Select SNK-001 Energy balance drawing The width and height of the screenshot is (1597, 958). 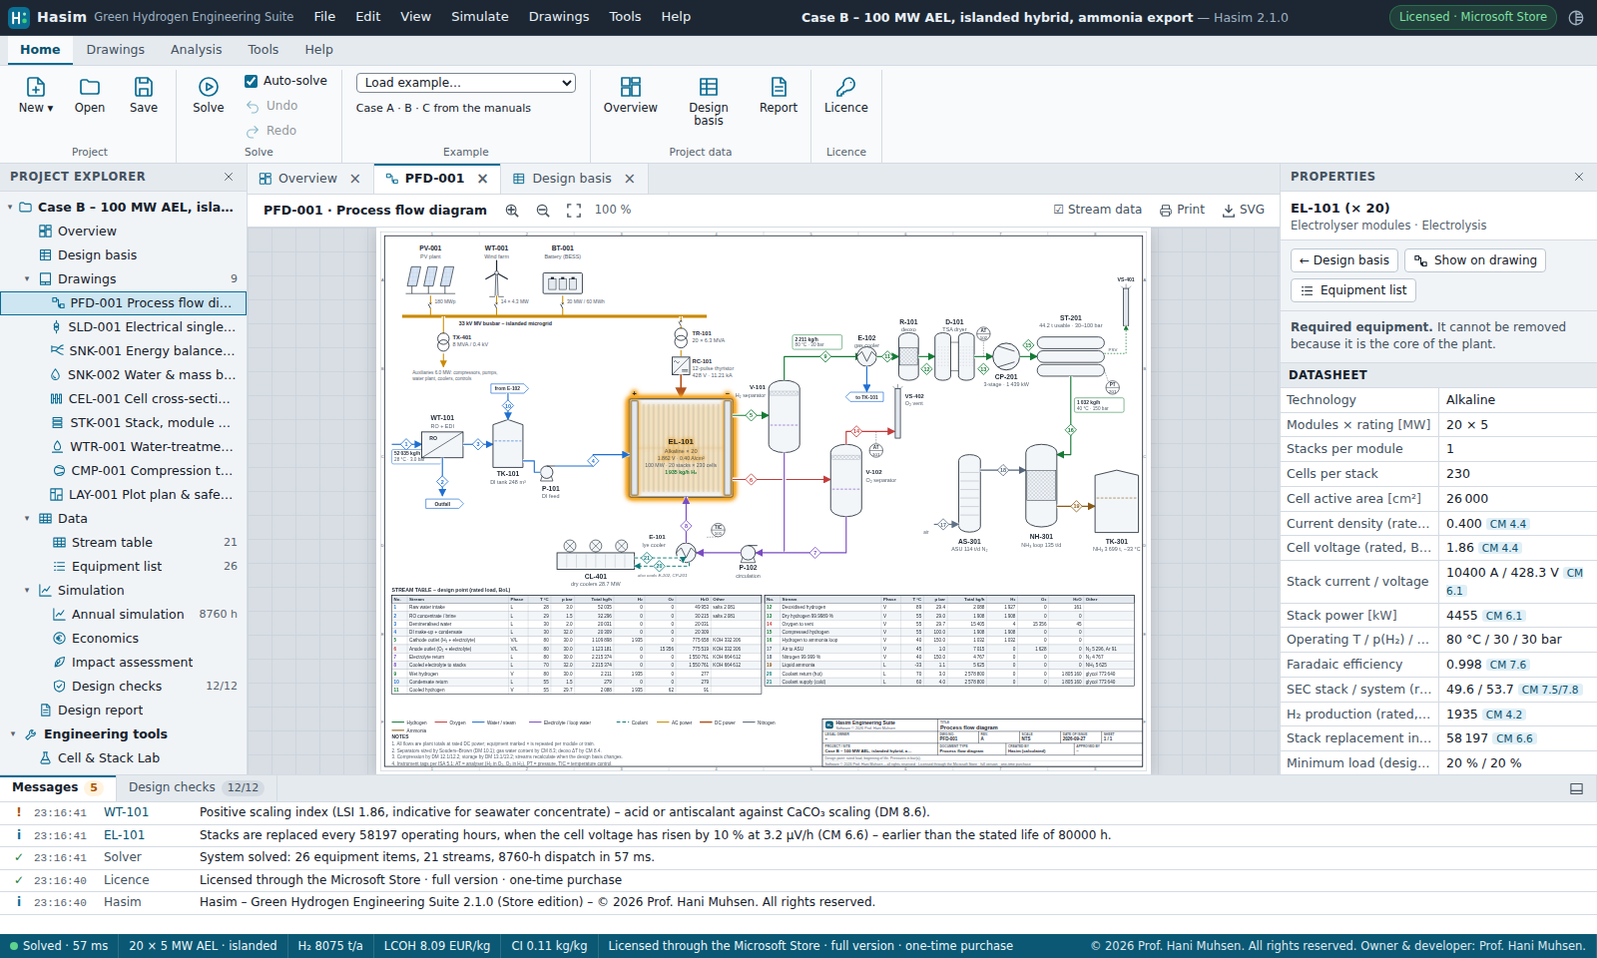124,351
